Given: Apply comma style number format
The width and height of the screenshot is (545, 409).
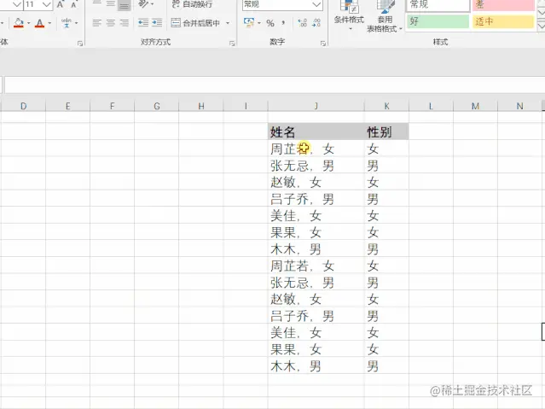Looking at the screenshot, I should [284, 23].
